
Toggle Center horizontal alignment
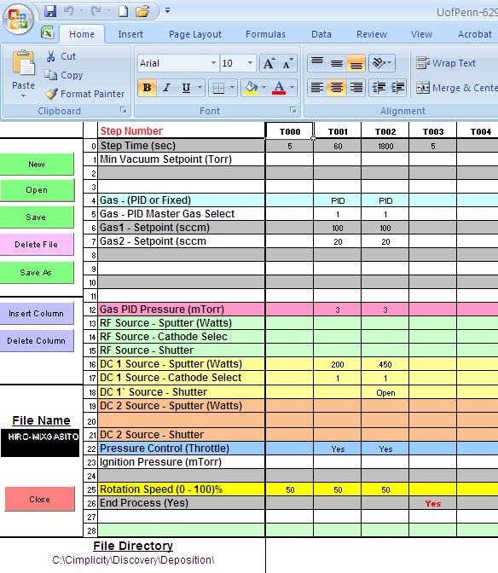click(336, 88)
